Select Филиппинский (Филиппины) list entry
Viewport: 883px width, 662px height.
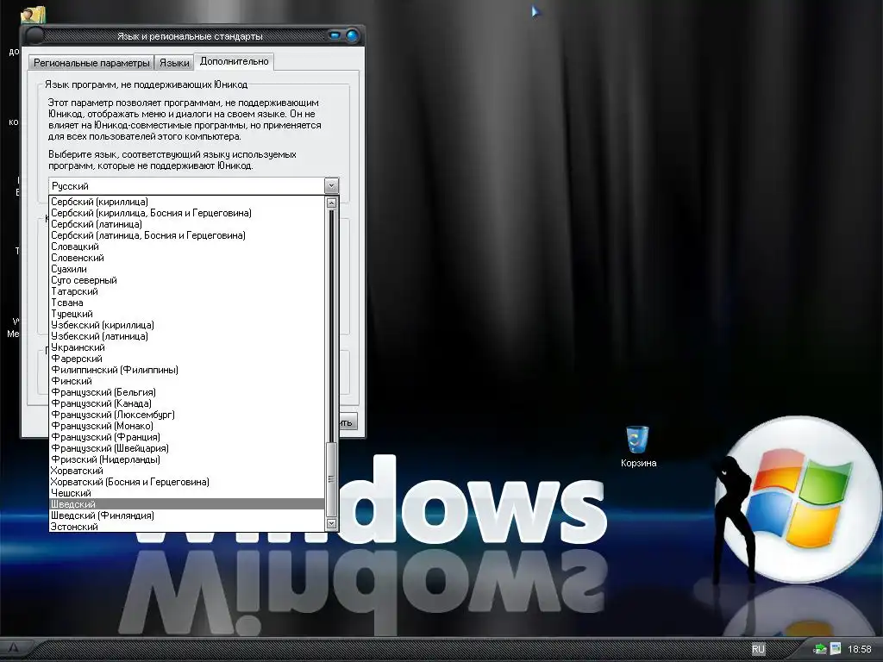pyautogui.click(x=186, y=370)
